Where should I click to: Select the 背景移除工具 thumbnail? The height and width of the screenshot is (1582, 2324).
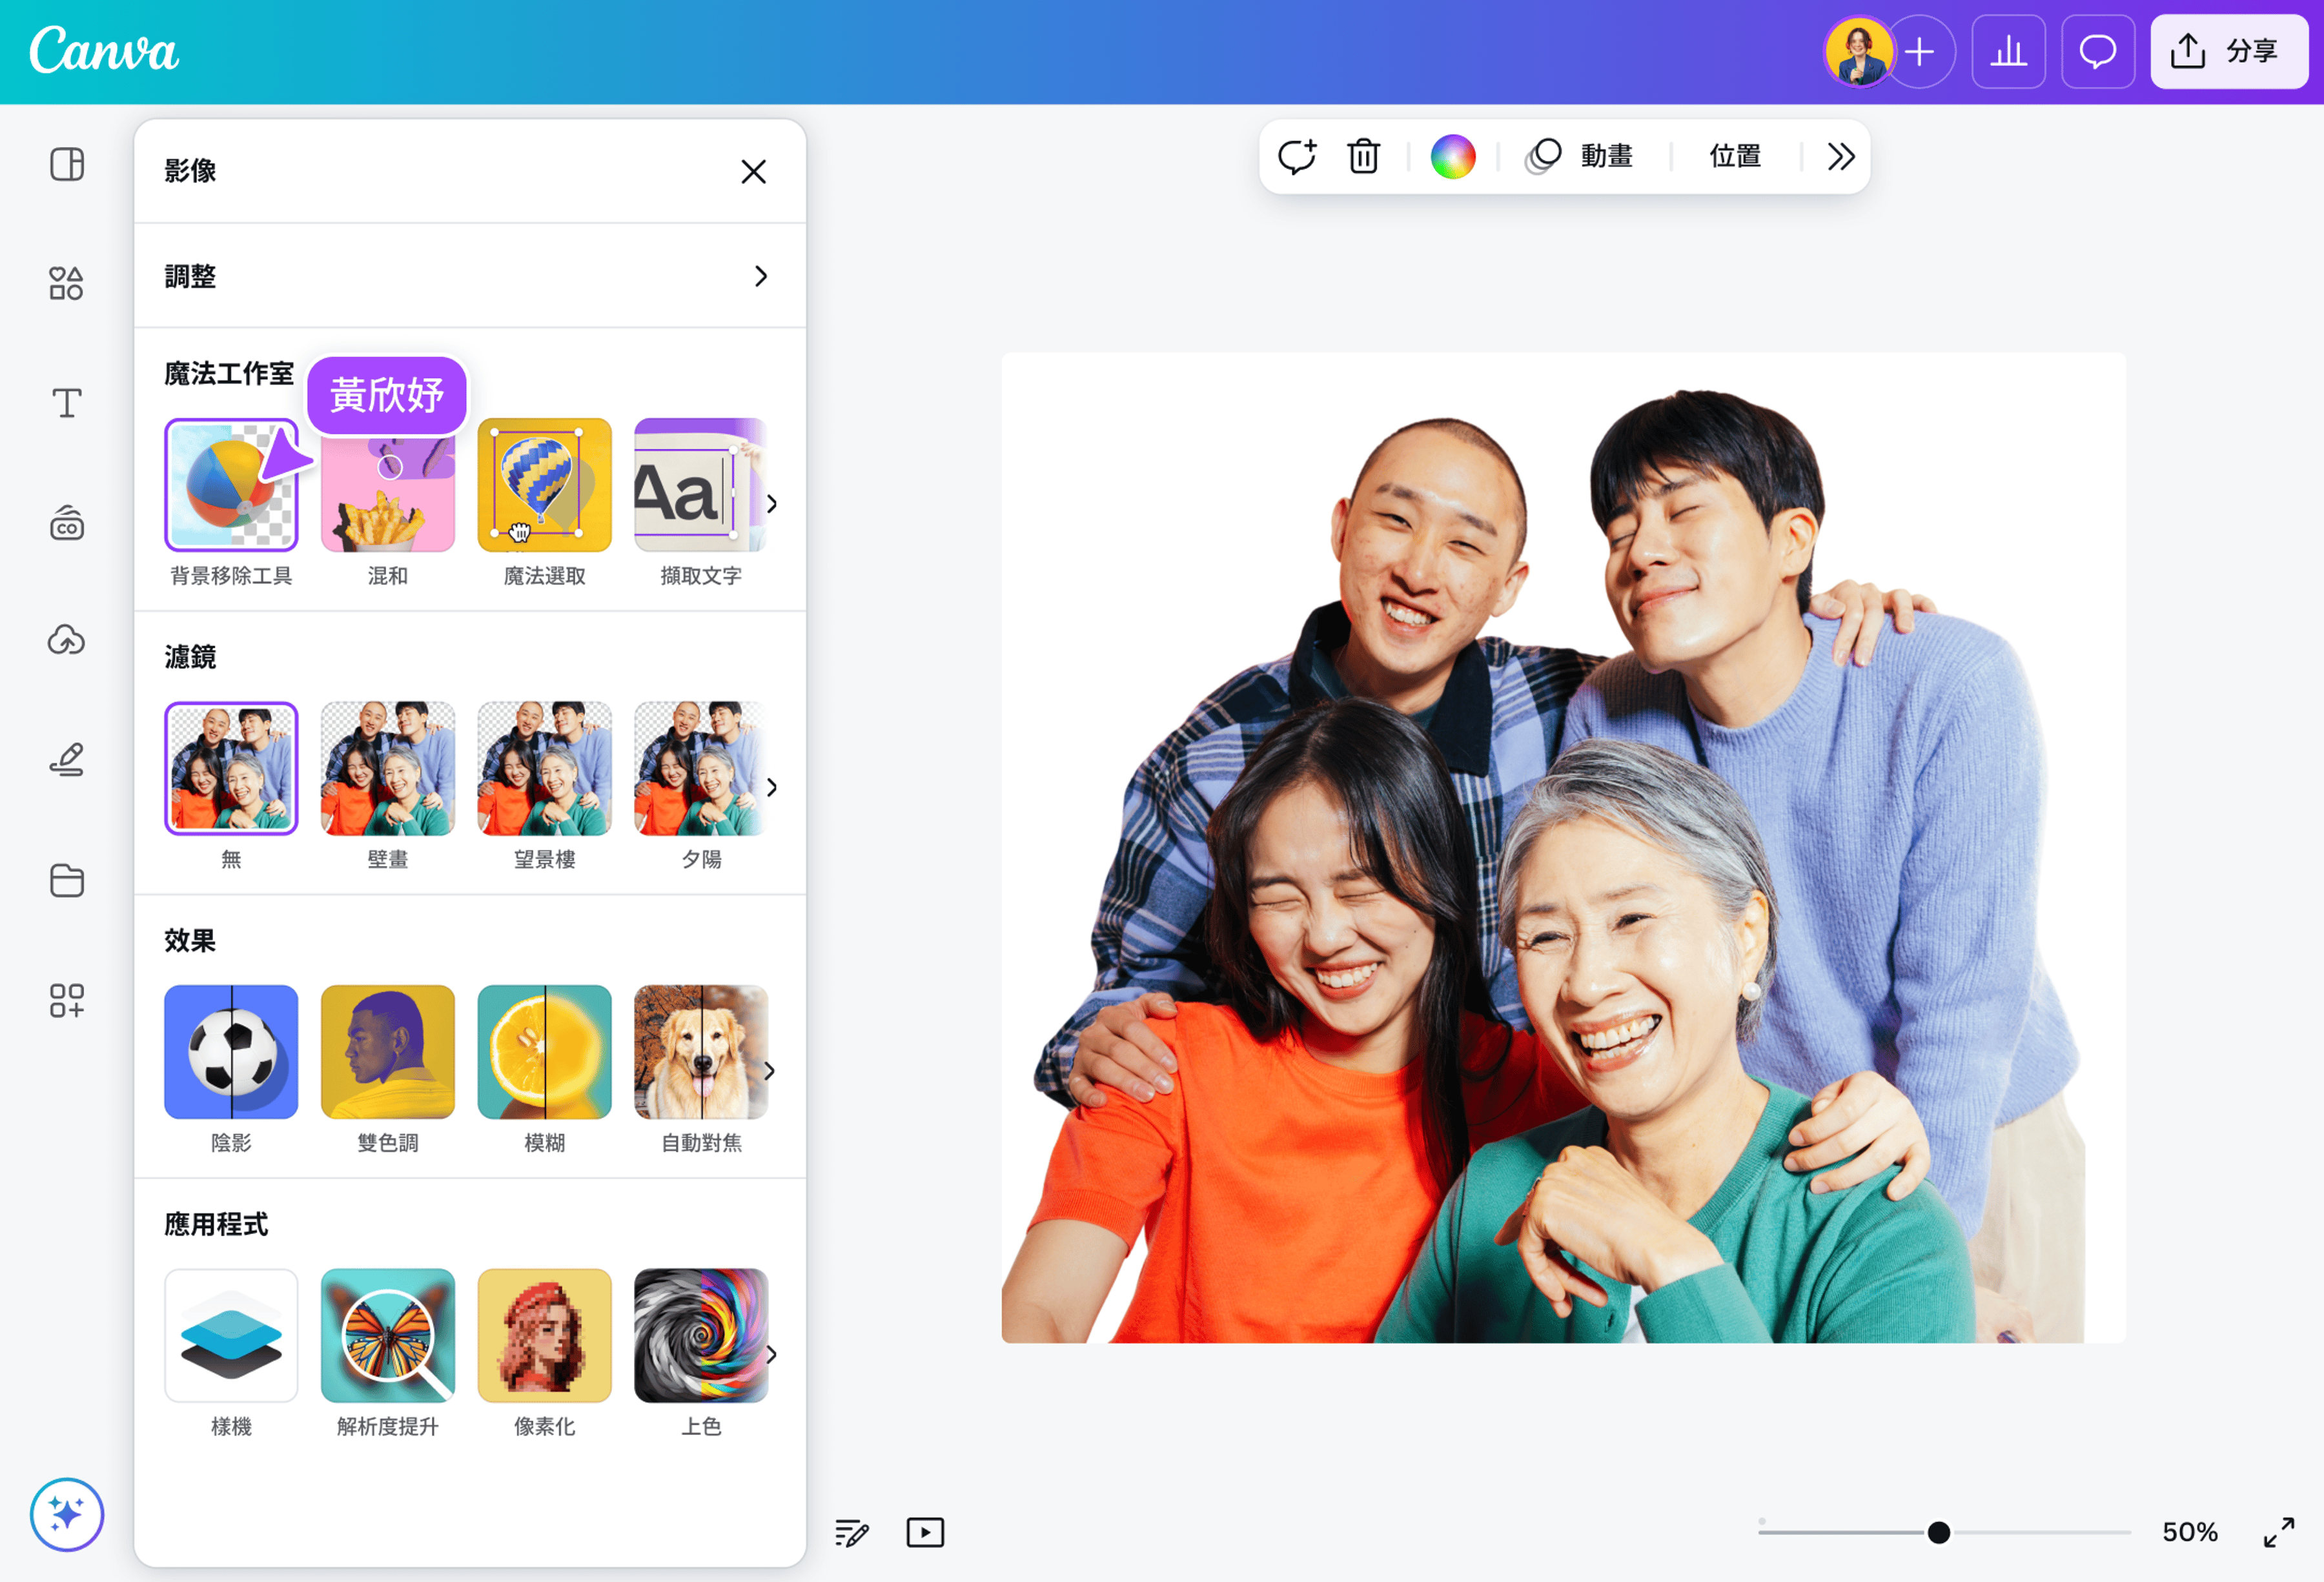point(231,485)
